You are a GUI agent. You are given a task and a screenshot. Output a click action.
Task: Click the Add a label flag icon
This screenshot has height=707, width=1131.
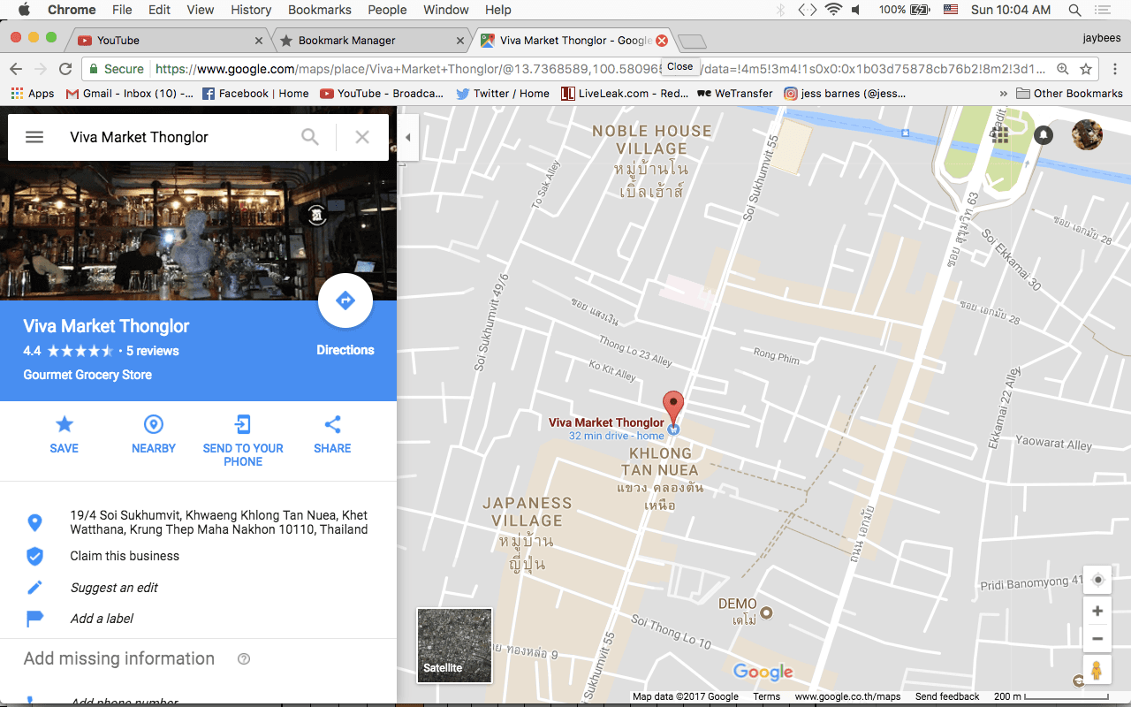(34, 619)
